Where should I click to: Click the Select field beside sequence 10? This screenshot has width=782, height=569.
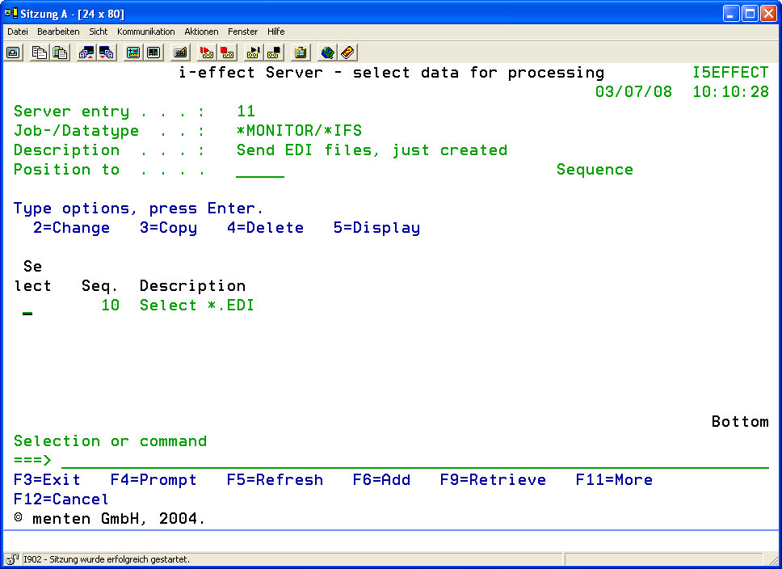point(27,306)
